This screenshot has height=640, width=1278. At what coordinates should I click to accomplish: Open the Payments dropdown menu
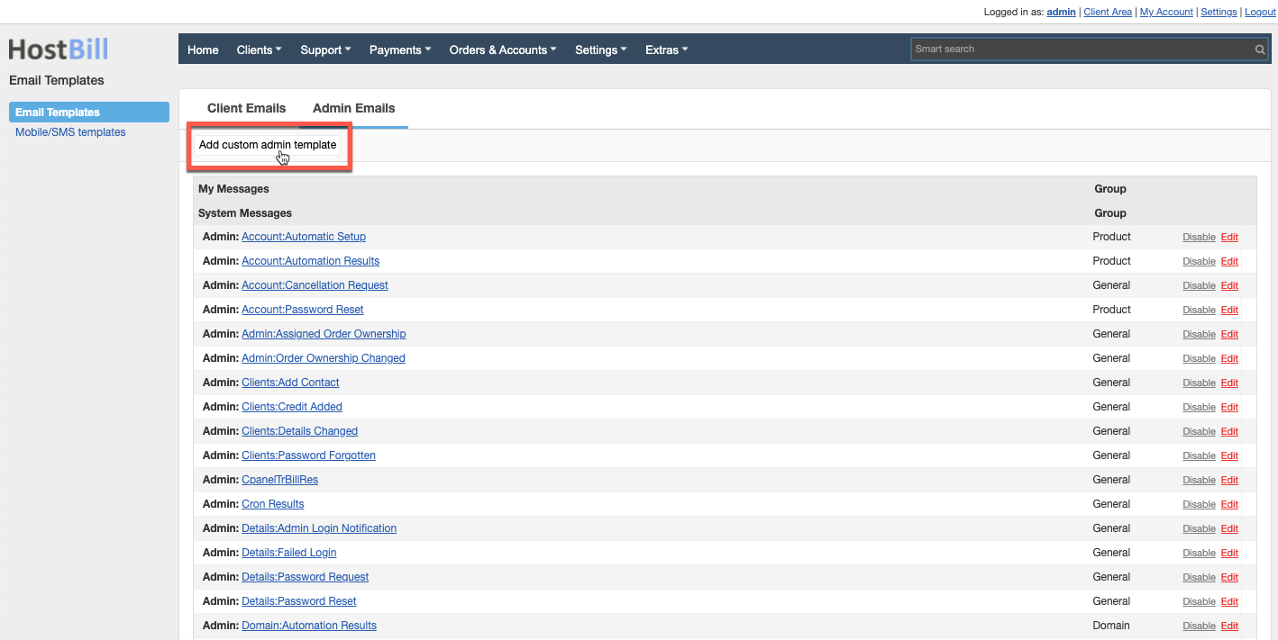(x=399, y=50)
